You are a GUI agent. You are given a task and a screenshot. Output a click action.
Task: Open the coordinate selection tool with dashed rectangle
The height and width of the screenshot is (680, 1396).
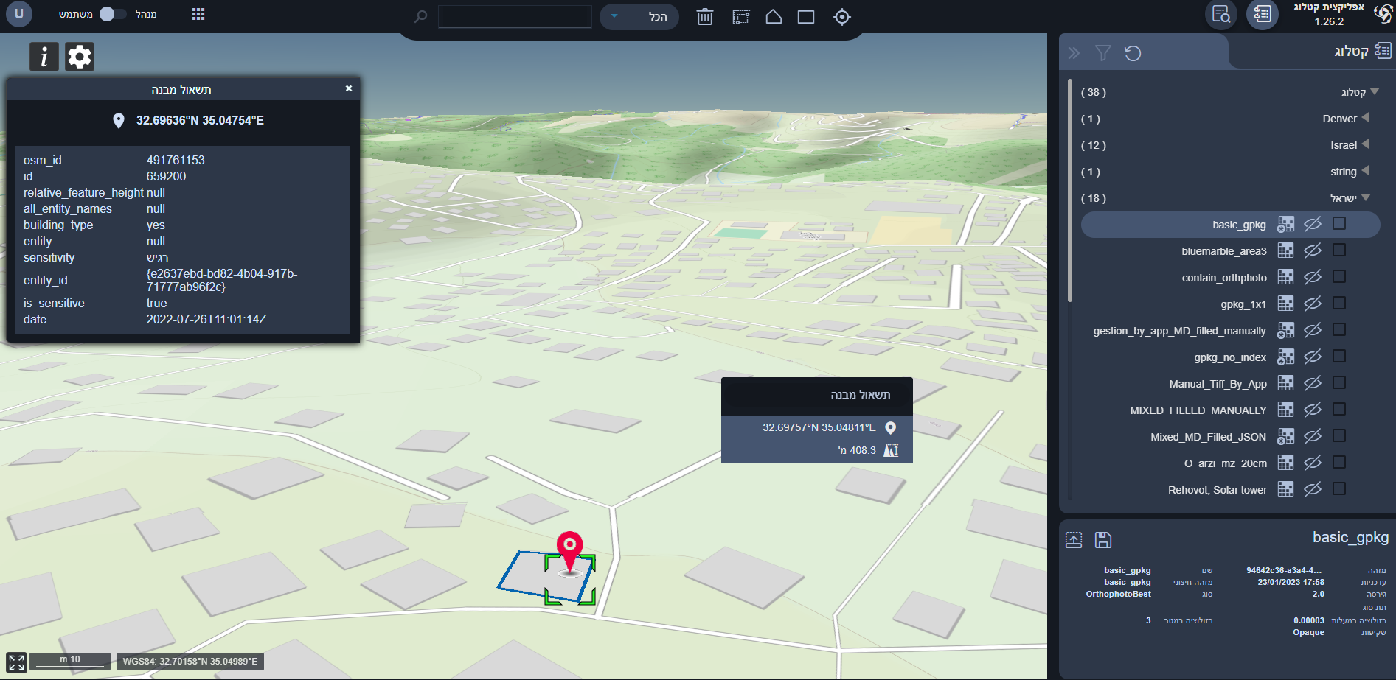tap(742, 16)
